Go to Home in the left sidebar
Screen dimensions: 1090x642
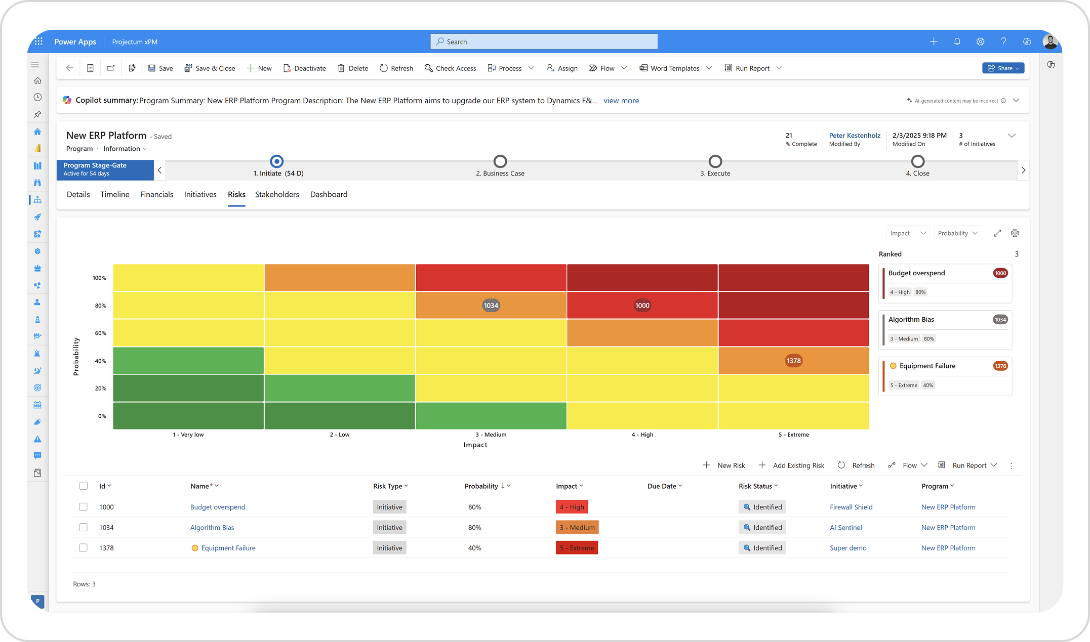37,80
